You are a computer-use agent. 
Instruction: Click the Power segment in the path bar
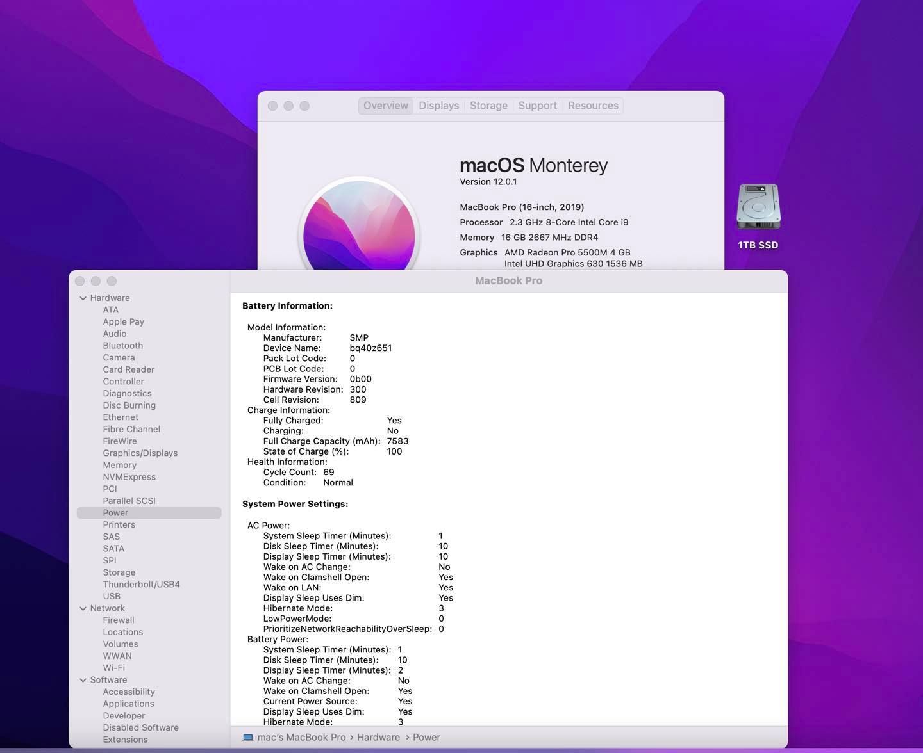pos(427,738)
